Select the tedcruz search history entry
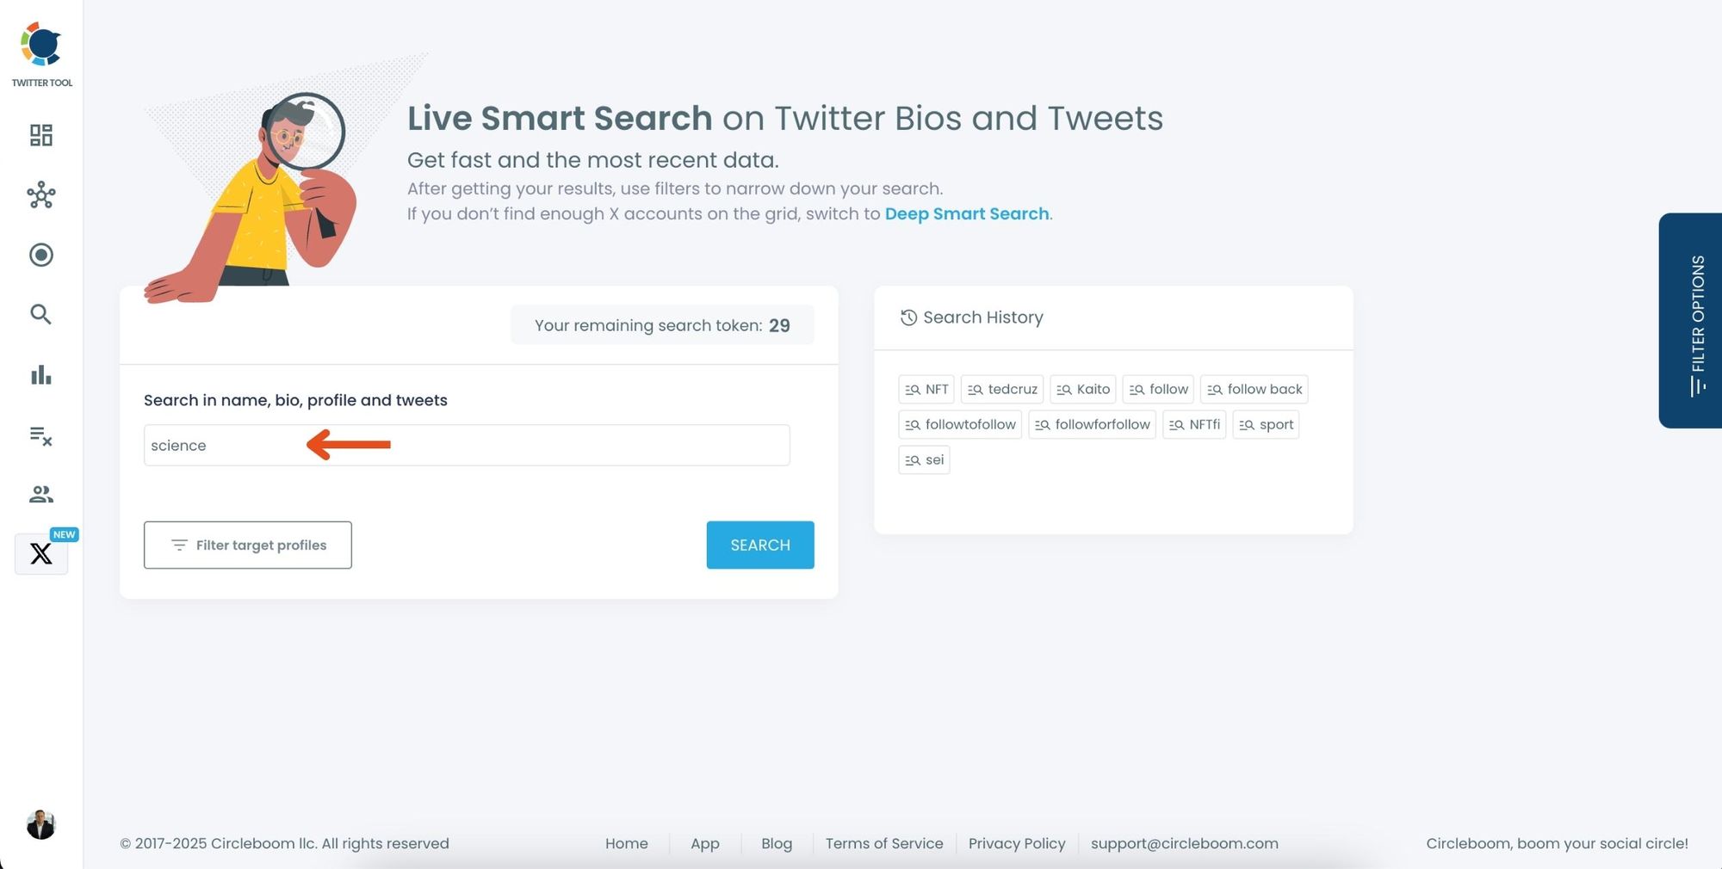The width and height of the screenshot is (1722, 869). coord(1001,389)
